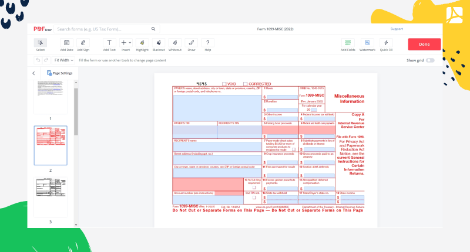The width and height of the screenshot is (470, 252).
Task: Click the Form 1099-MISC (2022) title
Action: [275, 29]
